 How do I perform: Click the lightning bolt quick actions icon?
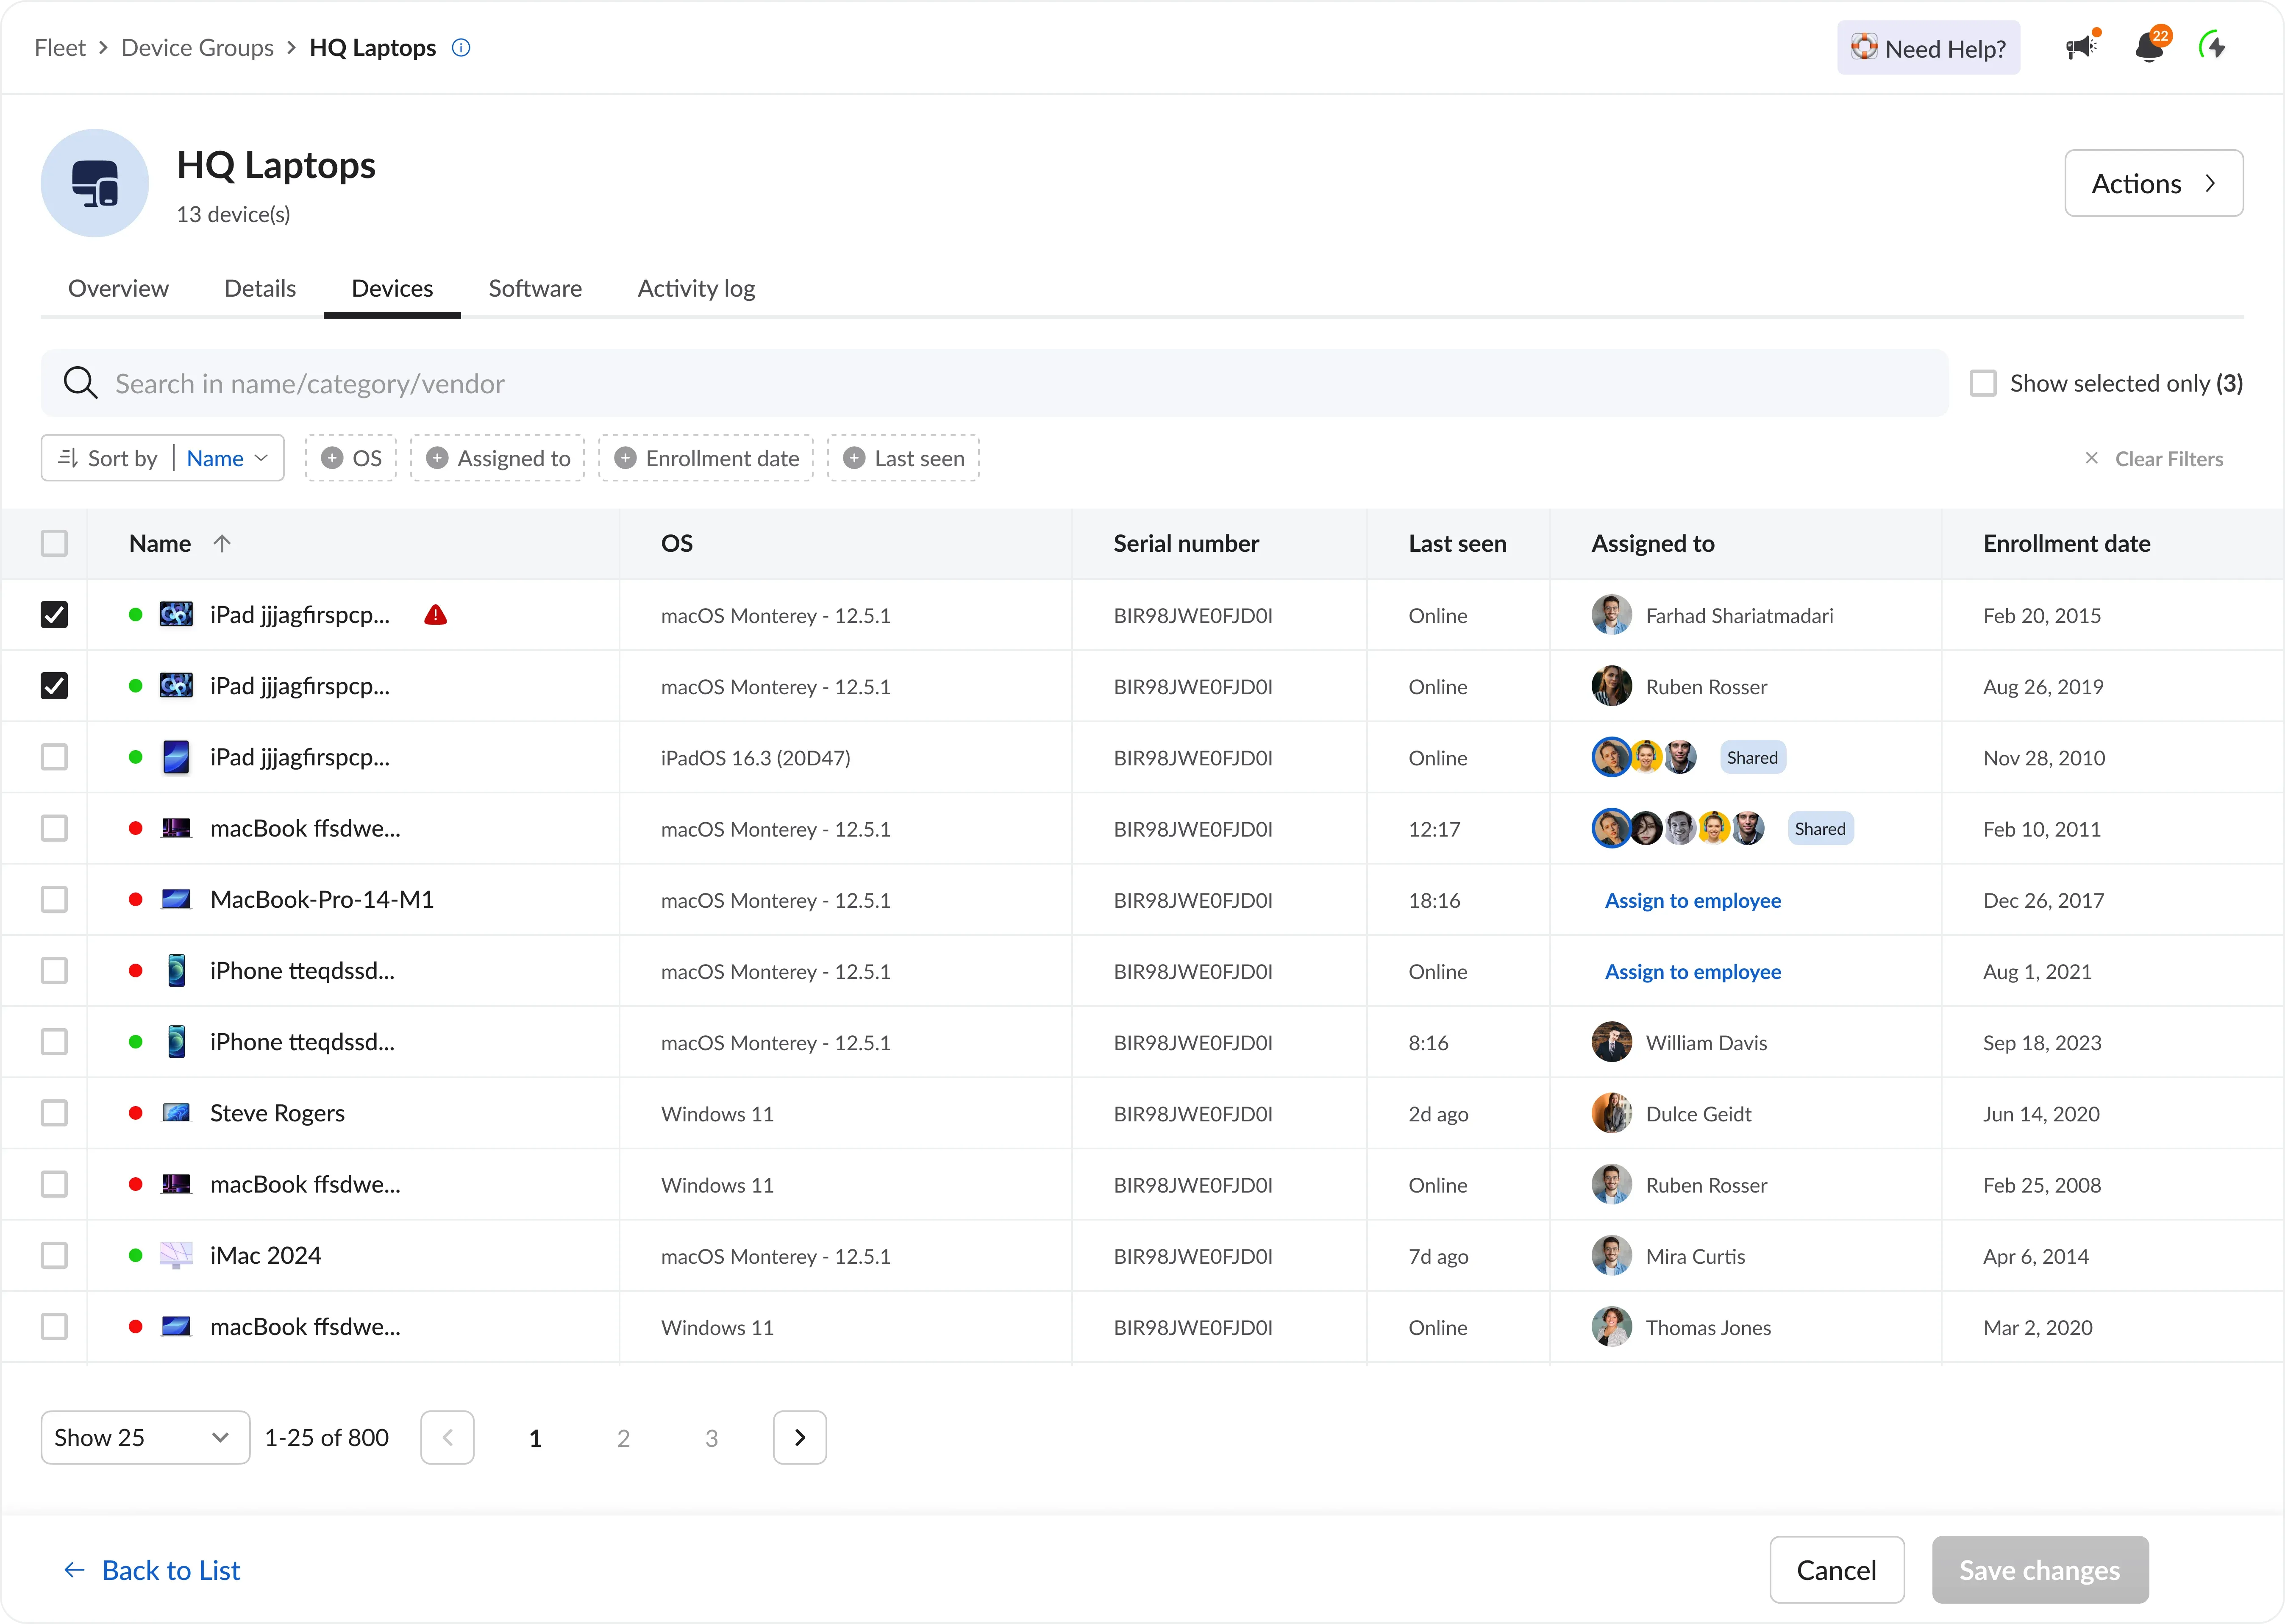(2213, 46)
